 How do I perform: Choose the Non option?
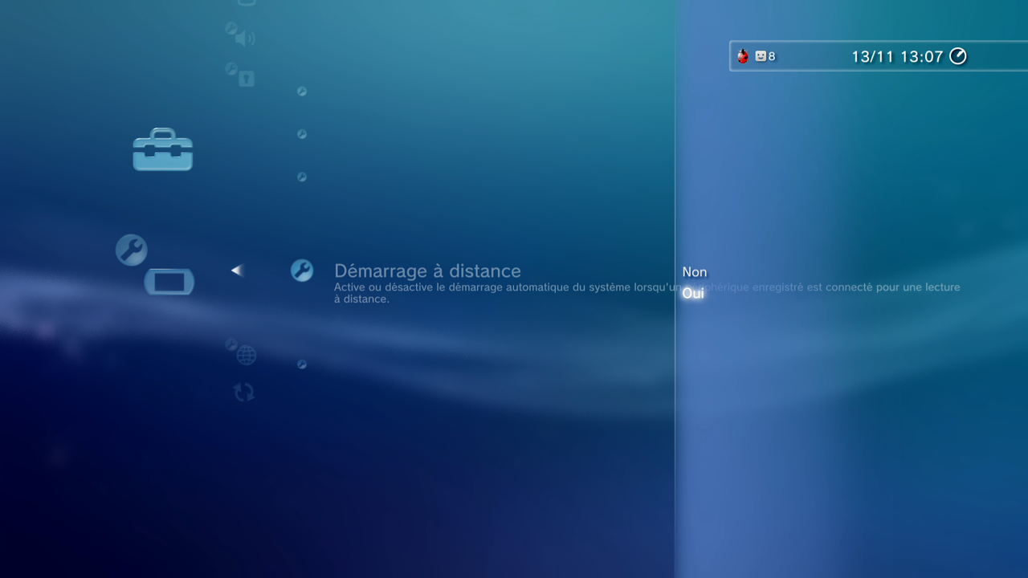click(695, 272)
